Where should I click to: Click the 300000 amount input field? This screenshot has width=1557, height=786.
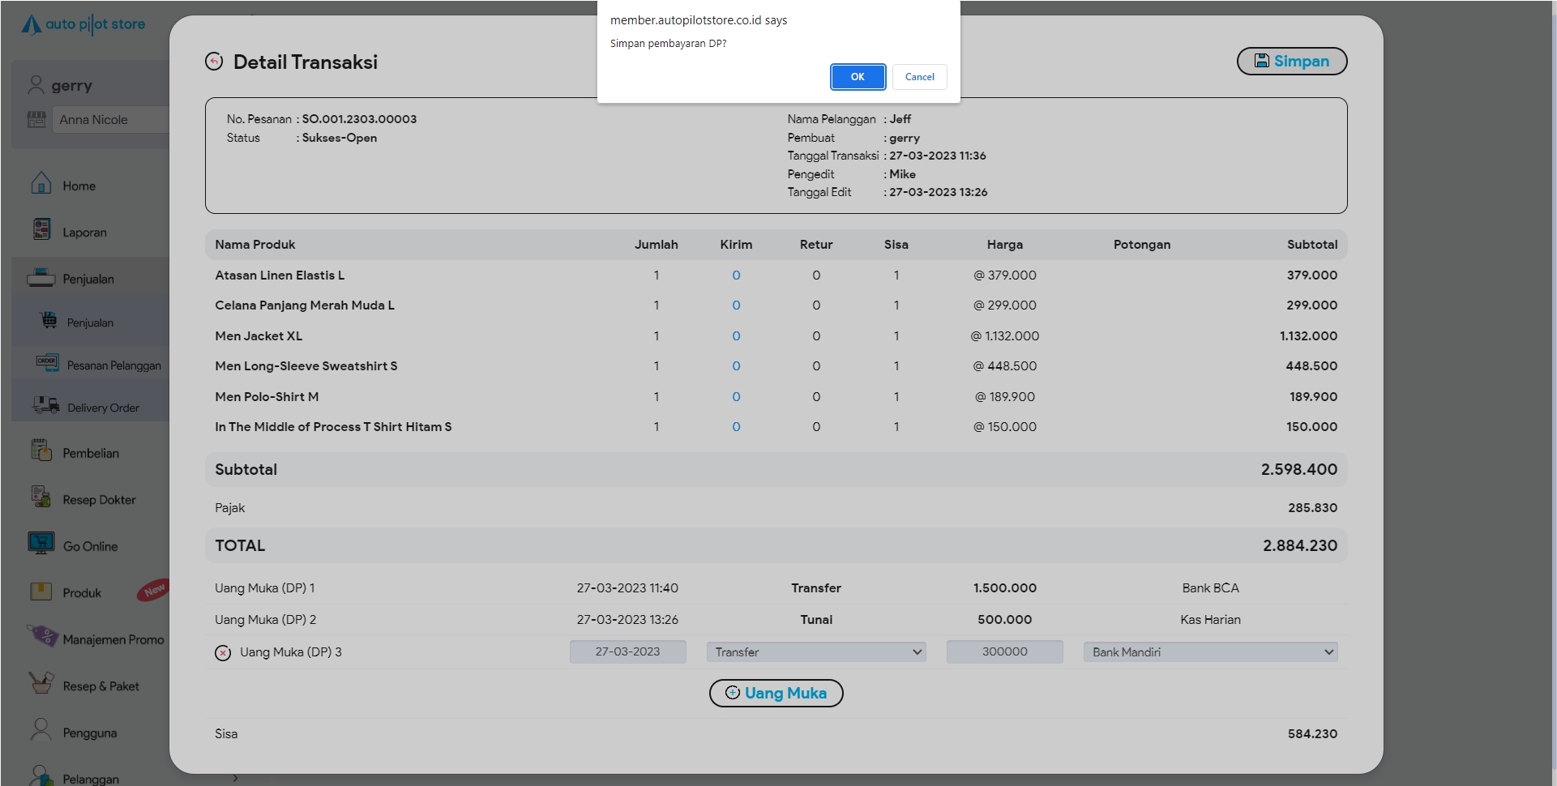point(1004,652)
